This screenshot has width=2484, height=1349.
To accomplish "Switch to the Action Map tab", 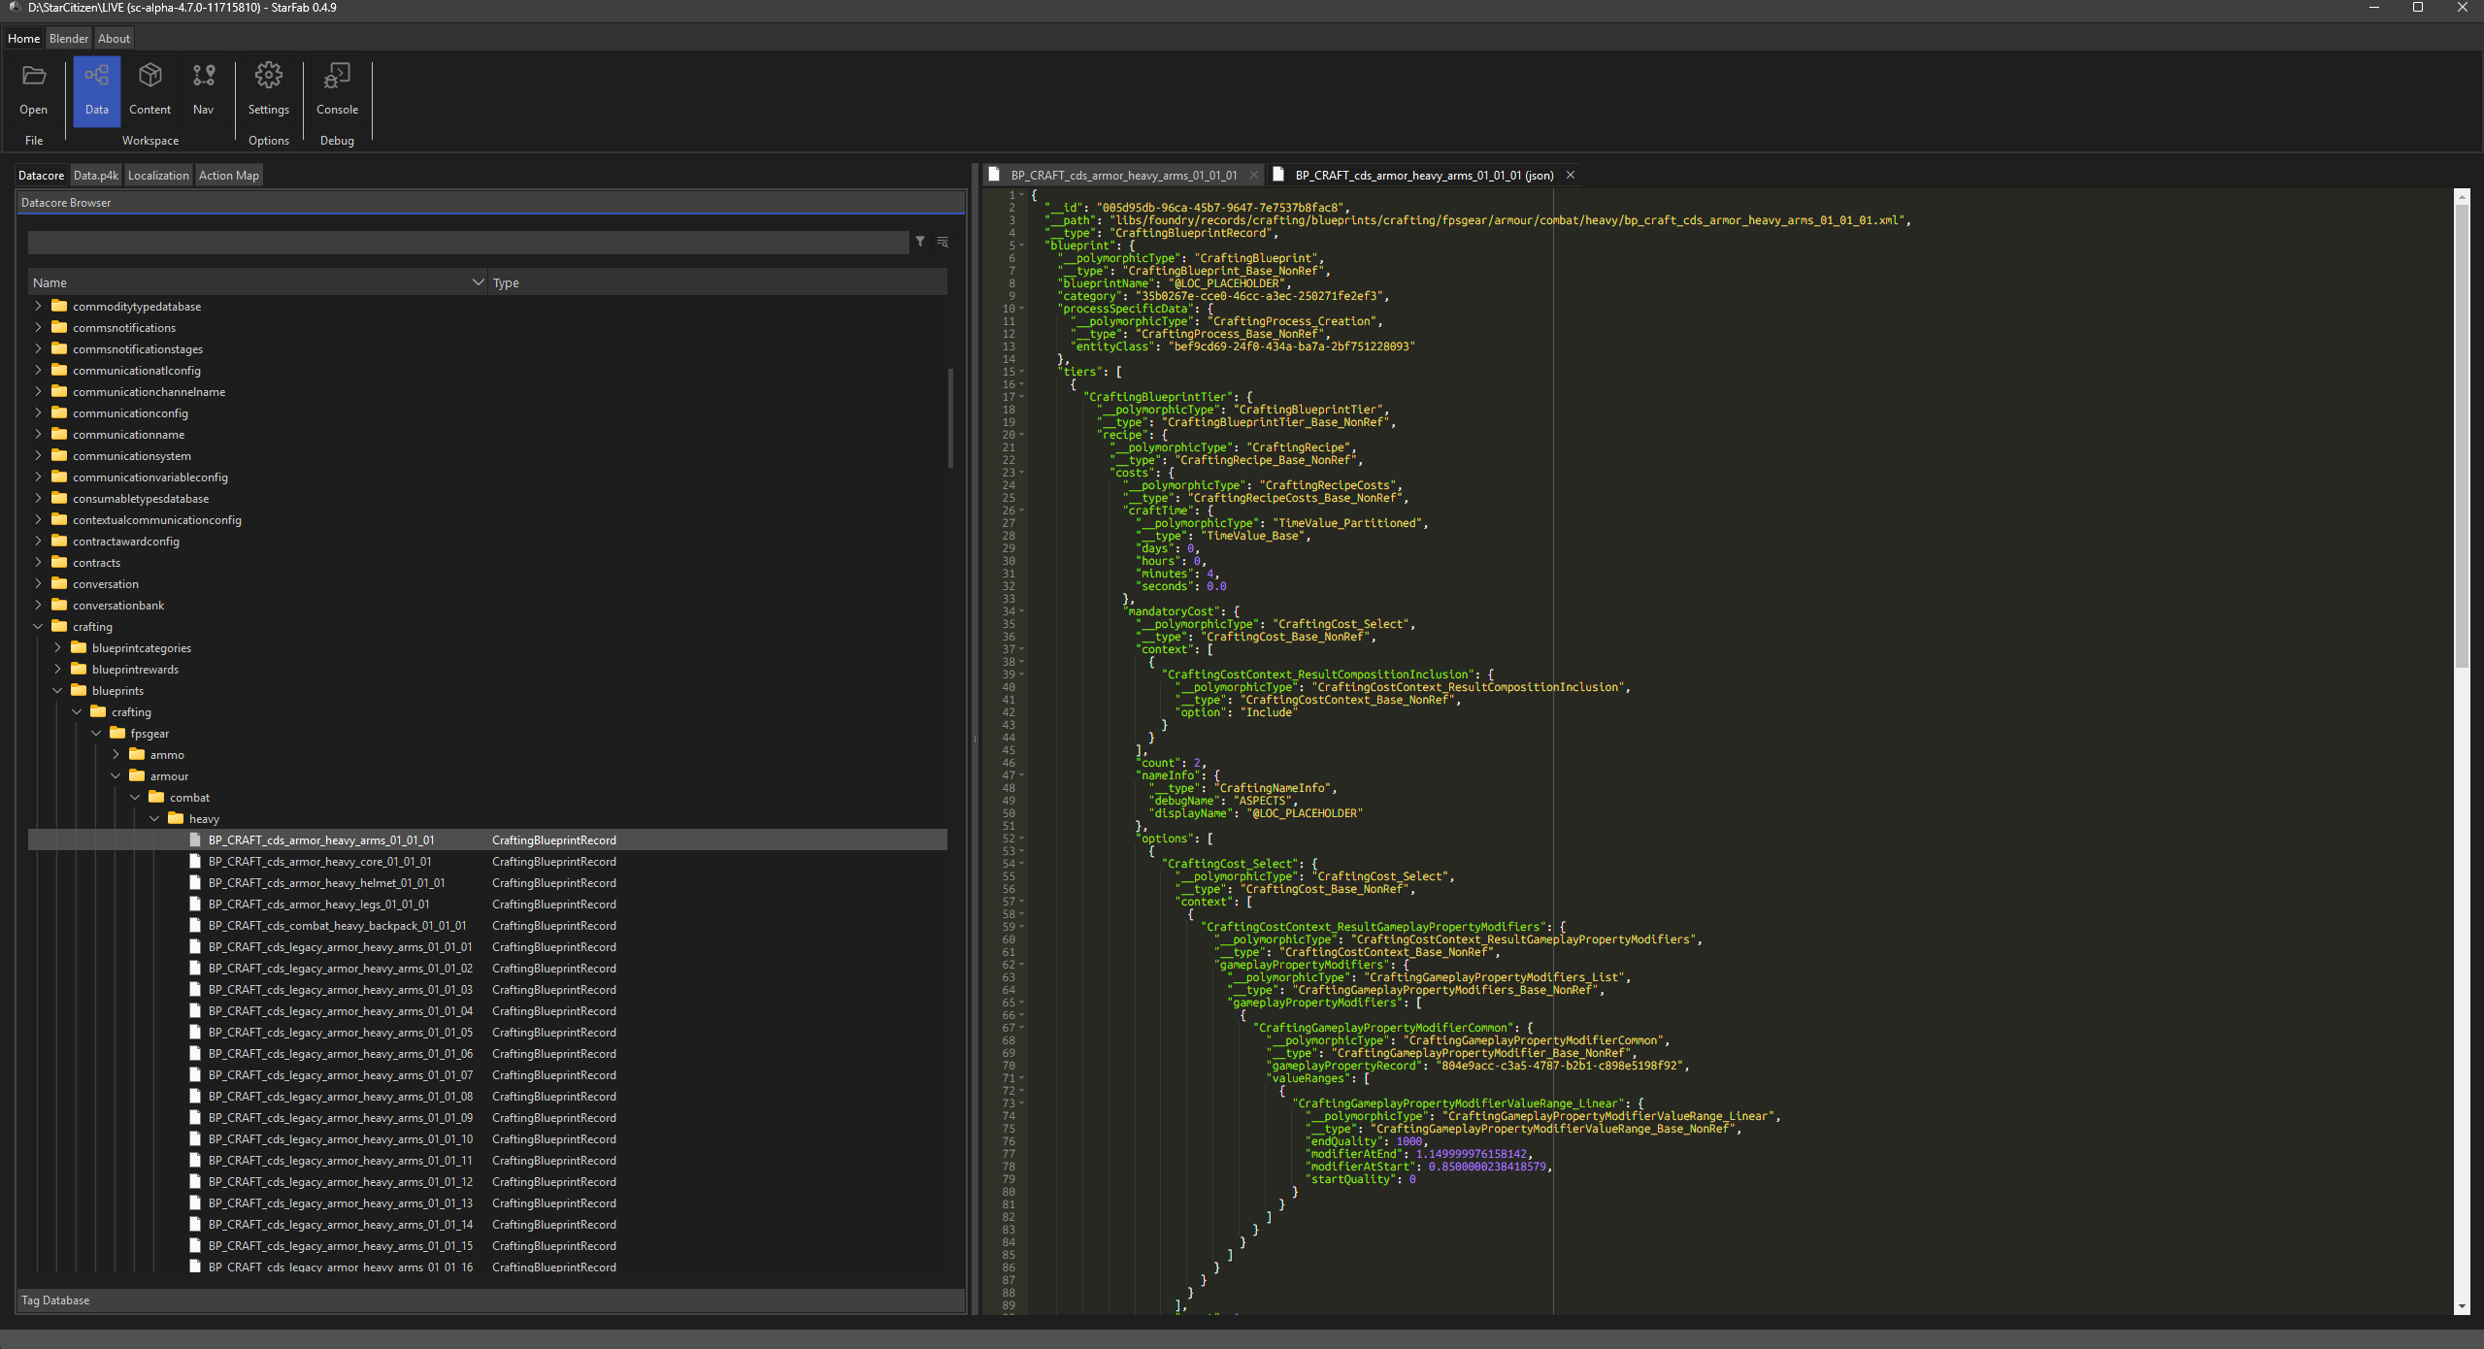I will 229,176.
